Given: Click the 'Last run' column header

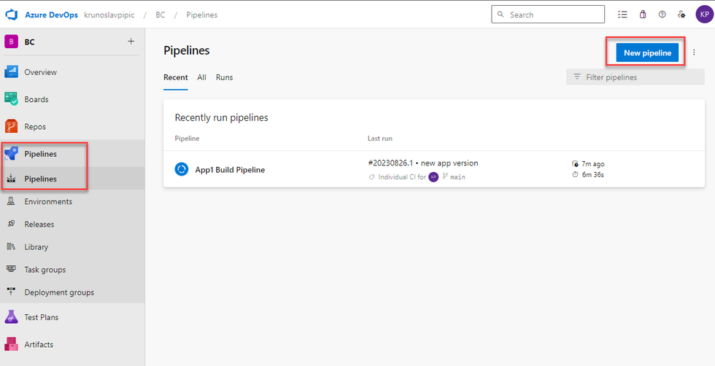Looking at the screenshot, I should click(380, 138).
